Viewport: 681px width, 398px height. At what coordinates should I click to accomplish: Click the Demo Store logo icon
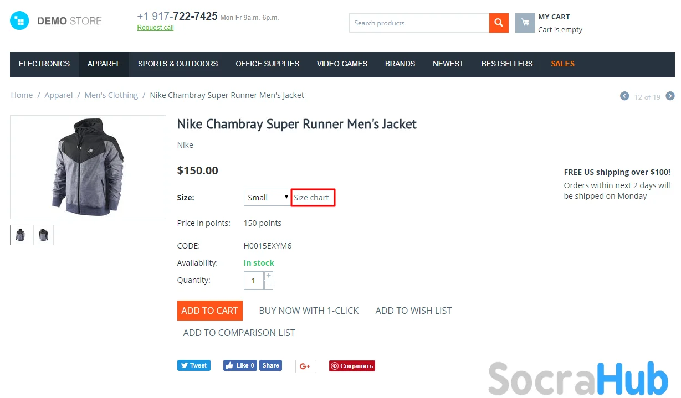pos(19,21)
